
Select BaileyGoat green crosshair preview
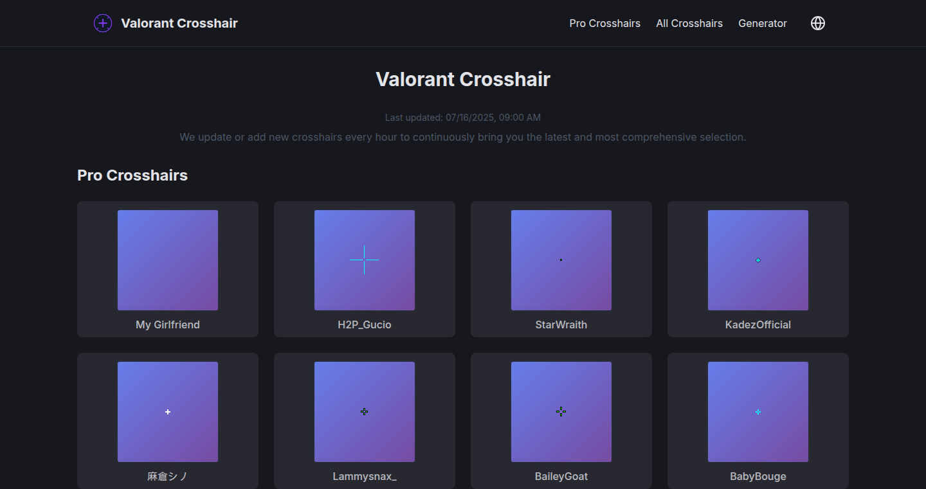coord(561,412)
